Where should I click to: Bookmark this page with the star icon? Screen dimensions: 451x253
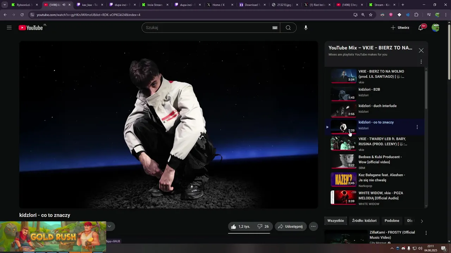click(371, 15)
